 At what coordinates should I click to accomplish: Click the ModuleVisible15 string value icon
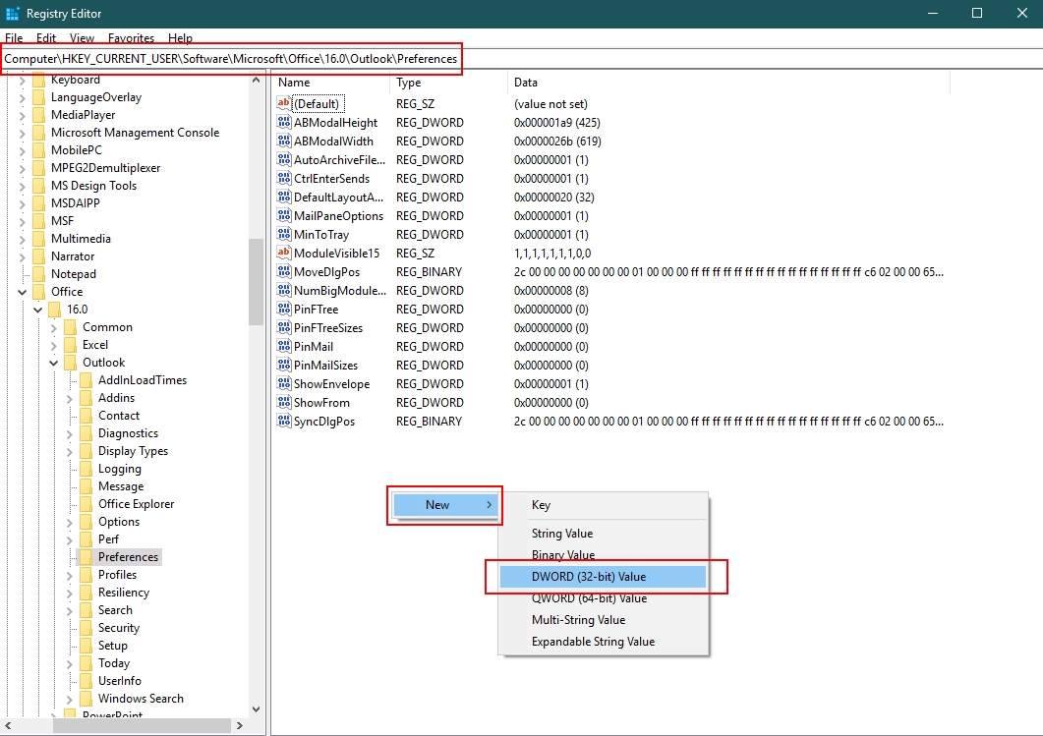(284, 254)
